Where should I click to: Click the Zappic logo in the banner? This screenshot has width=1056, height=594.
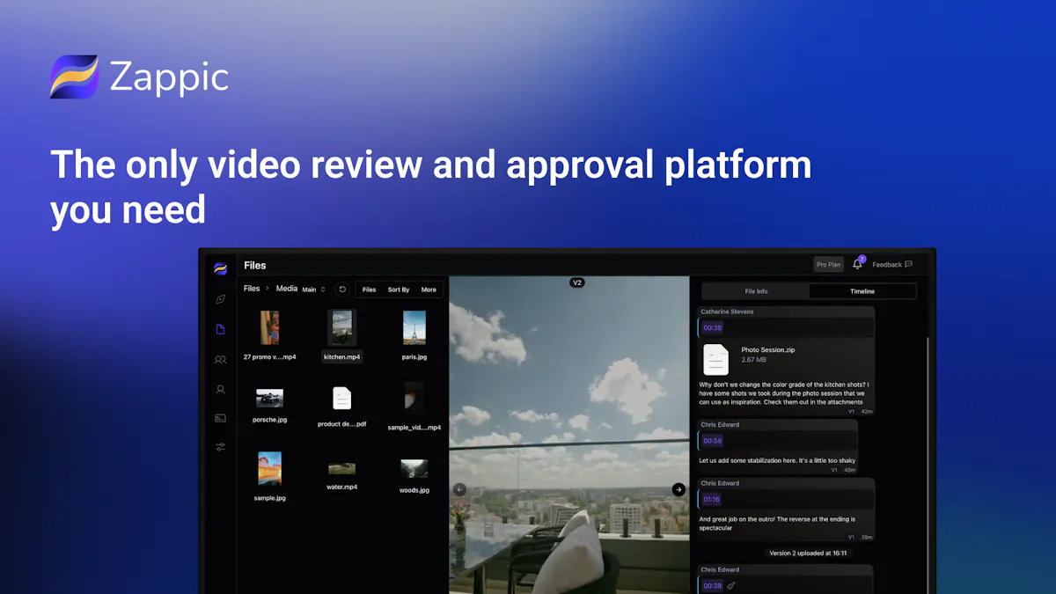(139, 77)
